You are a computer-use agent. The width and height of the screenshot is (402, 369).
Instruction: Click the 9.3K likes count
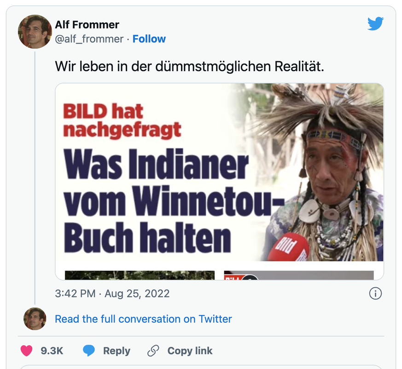click(x=52, y=351)
